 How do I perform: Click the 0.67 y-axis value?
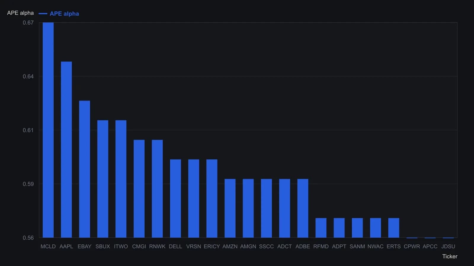tap(28, 23)
